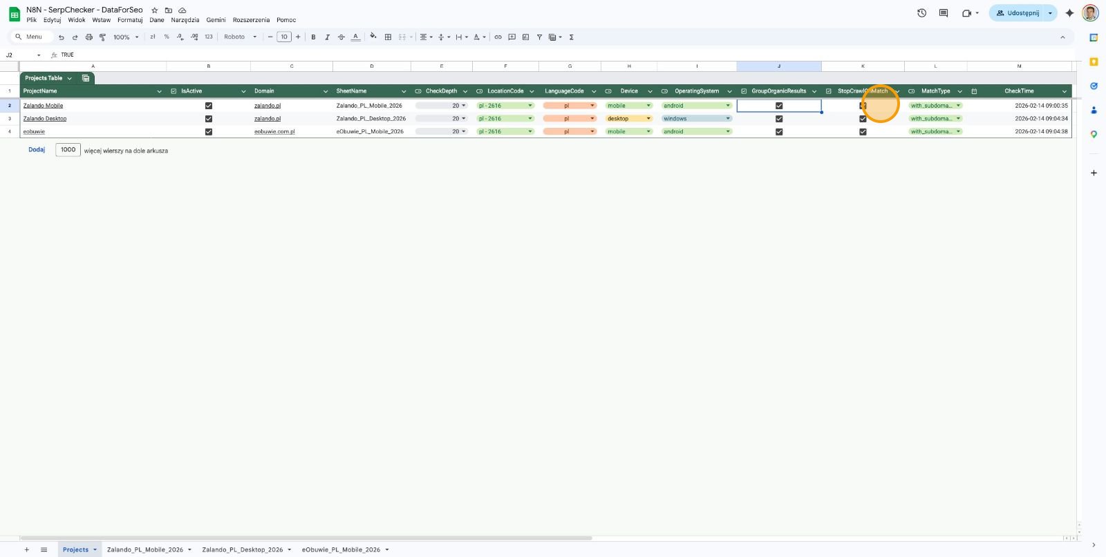Switch to Zalando_PL_Desktop_2026 sheet tab
The image size is (1106, 557).
click(x=242, y=550)
